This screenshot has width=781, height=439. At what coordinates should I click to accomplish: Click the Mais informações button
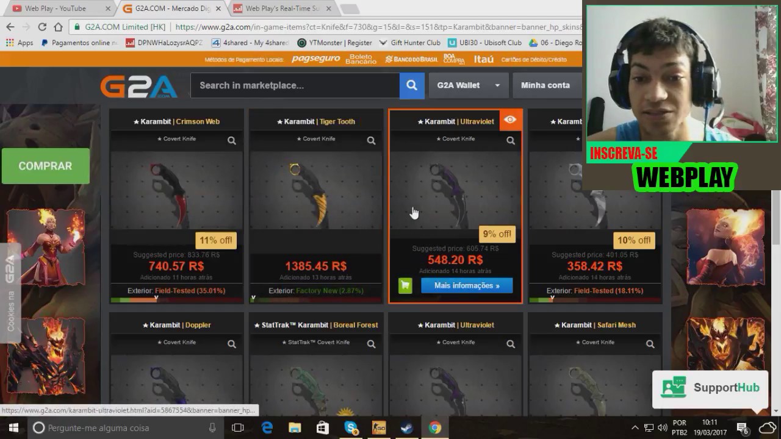pyautogui.click(x=467, y=285)
